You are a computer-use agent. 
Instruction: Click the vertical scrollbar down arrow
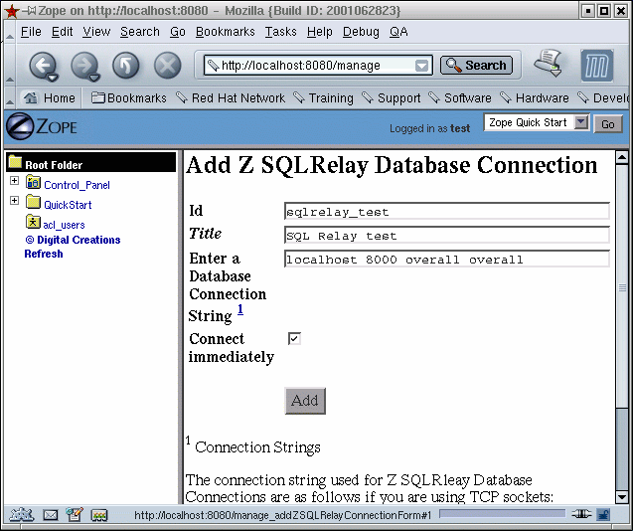[622, 495]
